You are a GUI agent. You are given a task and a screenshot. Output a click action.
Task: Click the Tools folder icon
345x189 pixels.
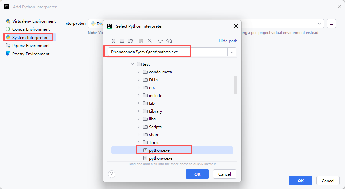(x=145, y=142)
